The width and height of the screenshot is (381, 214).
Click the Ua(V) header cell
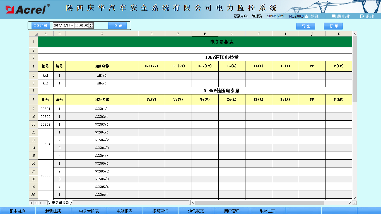pyautogui.click(x=151, y=99)
